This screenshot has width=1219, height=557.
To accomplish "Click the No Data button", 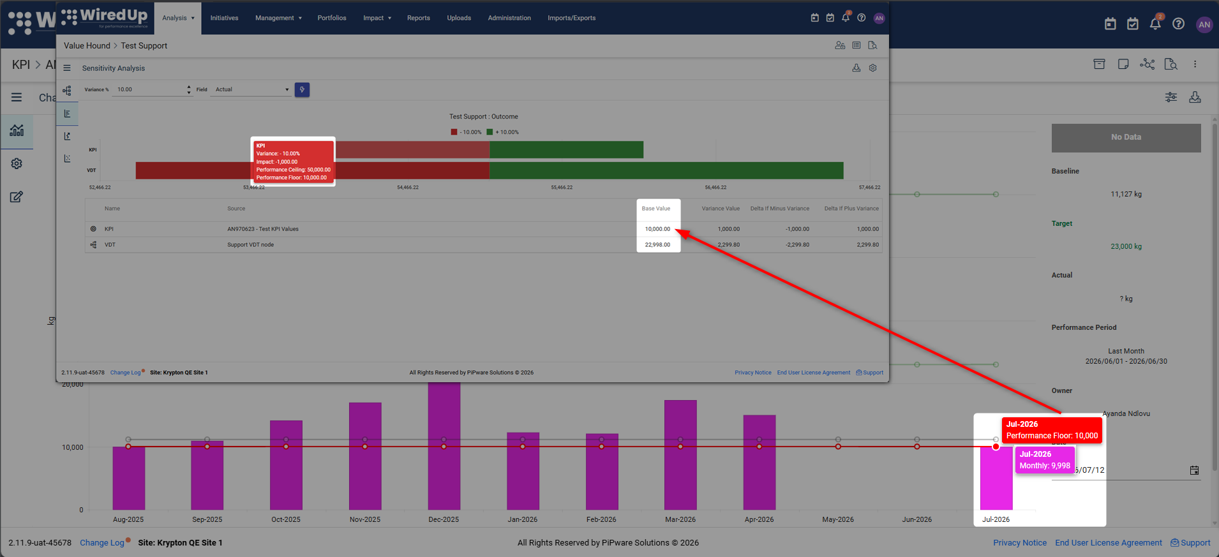I will pyautogui.click(x=1126, y=137).
